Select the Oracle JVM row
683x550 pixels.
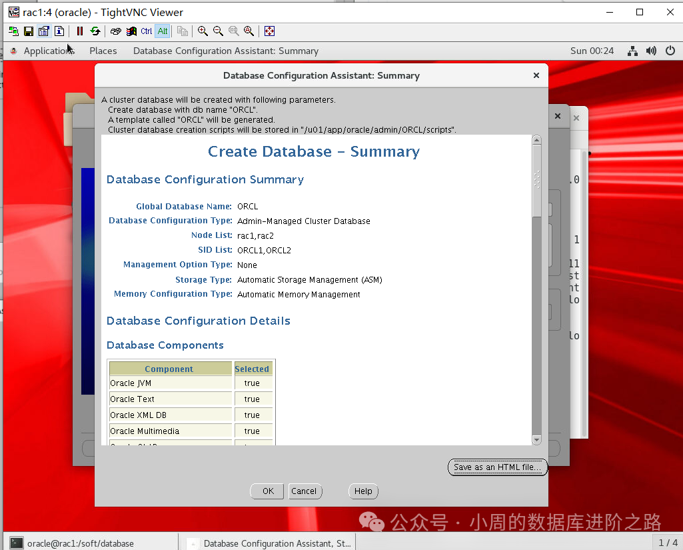pos(191,383)
